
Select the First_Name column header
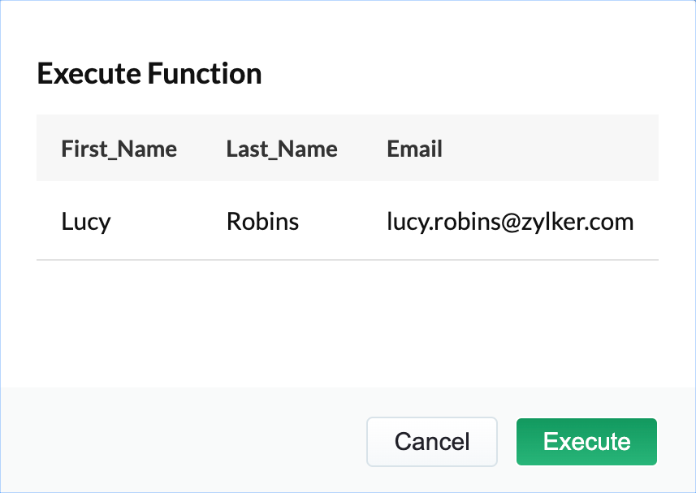119,149
